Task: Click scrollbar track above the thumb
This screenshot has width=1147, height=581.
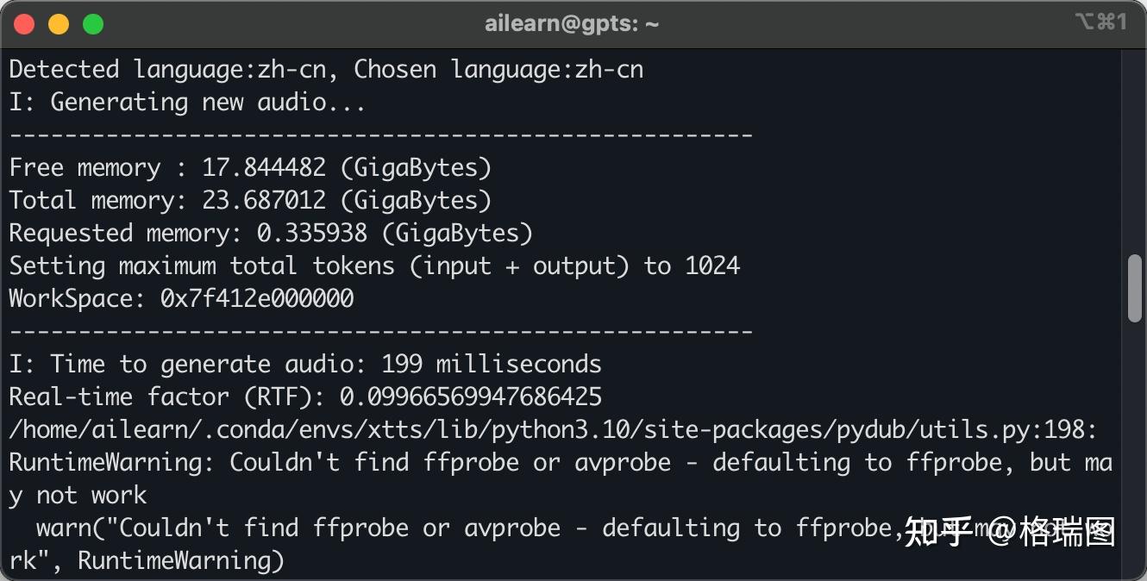Action: point(1136,151)
